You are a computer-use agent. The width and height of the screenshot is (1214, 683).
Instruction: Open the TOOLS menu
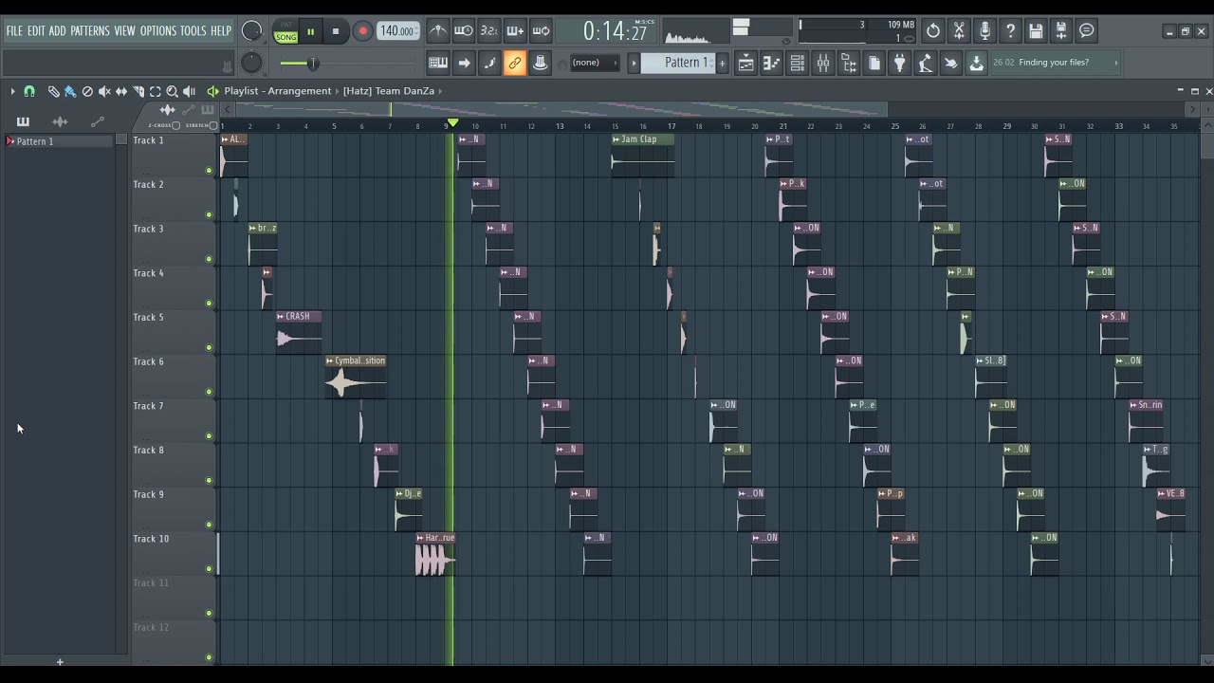tap(193, 31)
